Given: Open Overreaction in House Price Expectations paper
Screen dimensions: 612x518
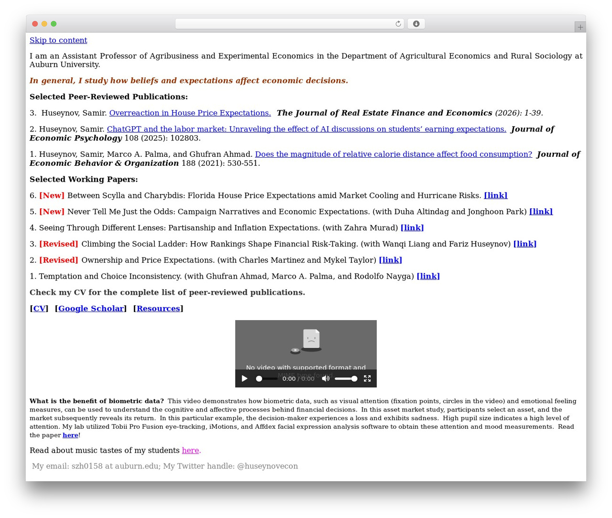Looking at the screenshot, I should point(190,113).
